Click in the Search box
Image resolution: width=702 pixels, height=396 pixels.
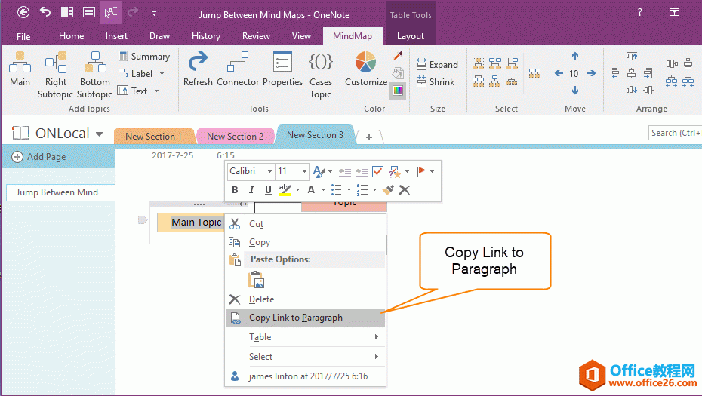(x=674, y=133)
